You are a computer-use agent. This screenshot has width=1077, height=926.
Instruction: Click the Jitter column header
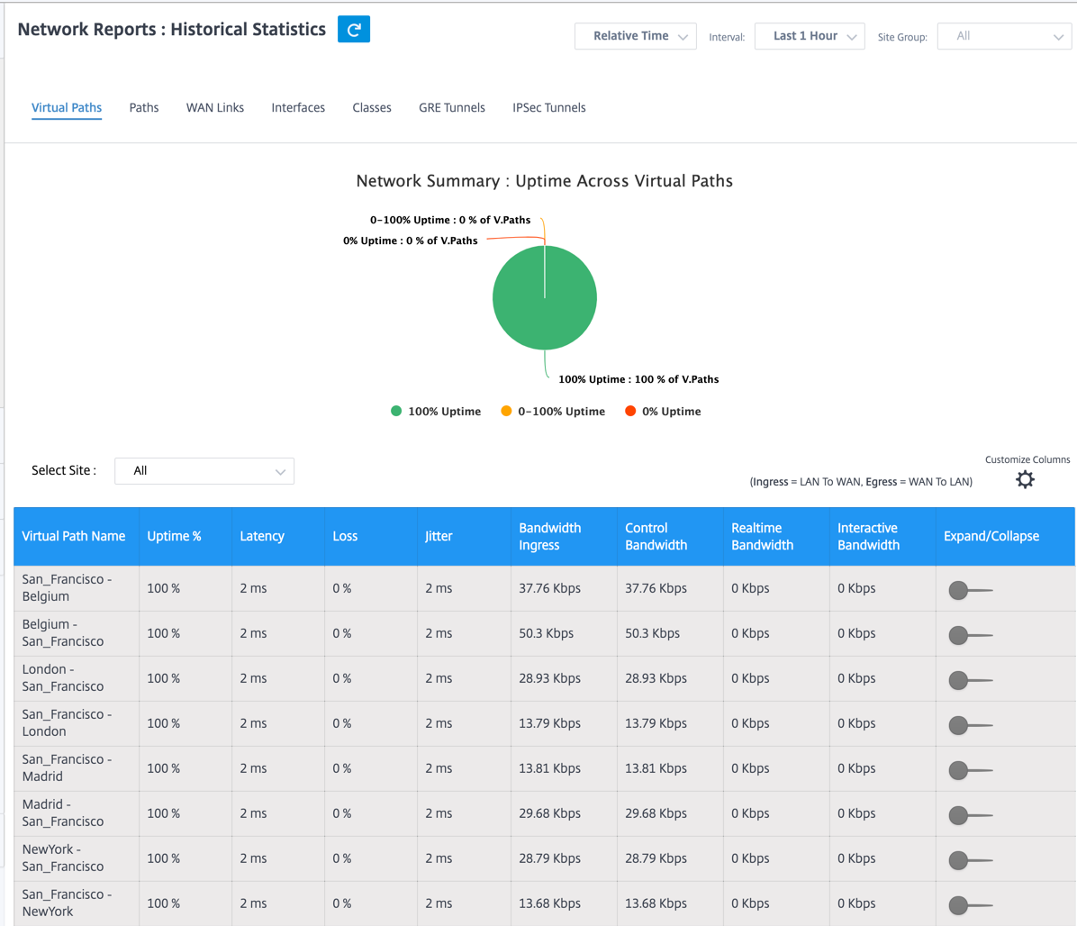(464, 537)
